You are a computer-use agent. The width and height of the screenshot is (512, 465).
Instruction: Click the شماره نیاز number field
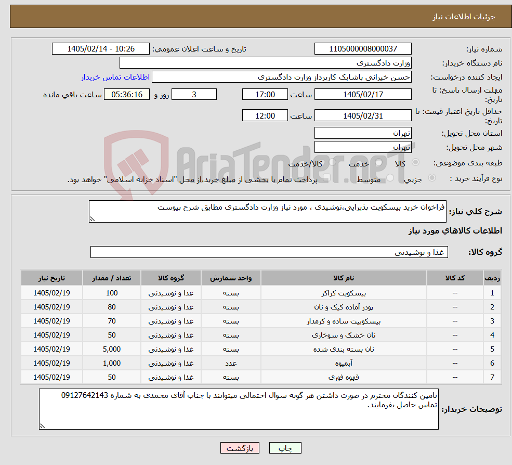tap(363, 49)
